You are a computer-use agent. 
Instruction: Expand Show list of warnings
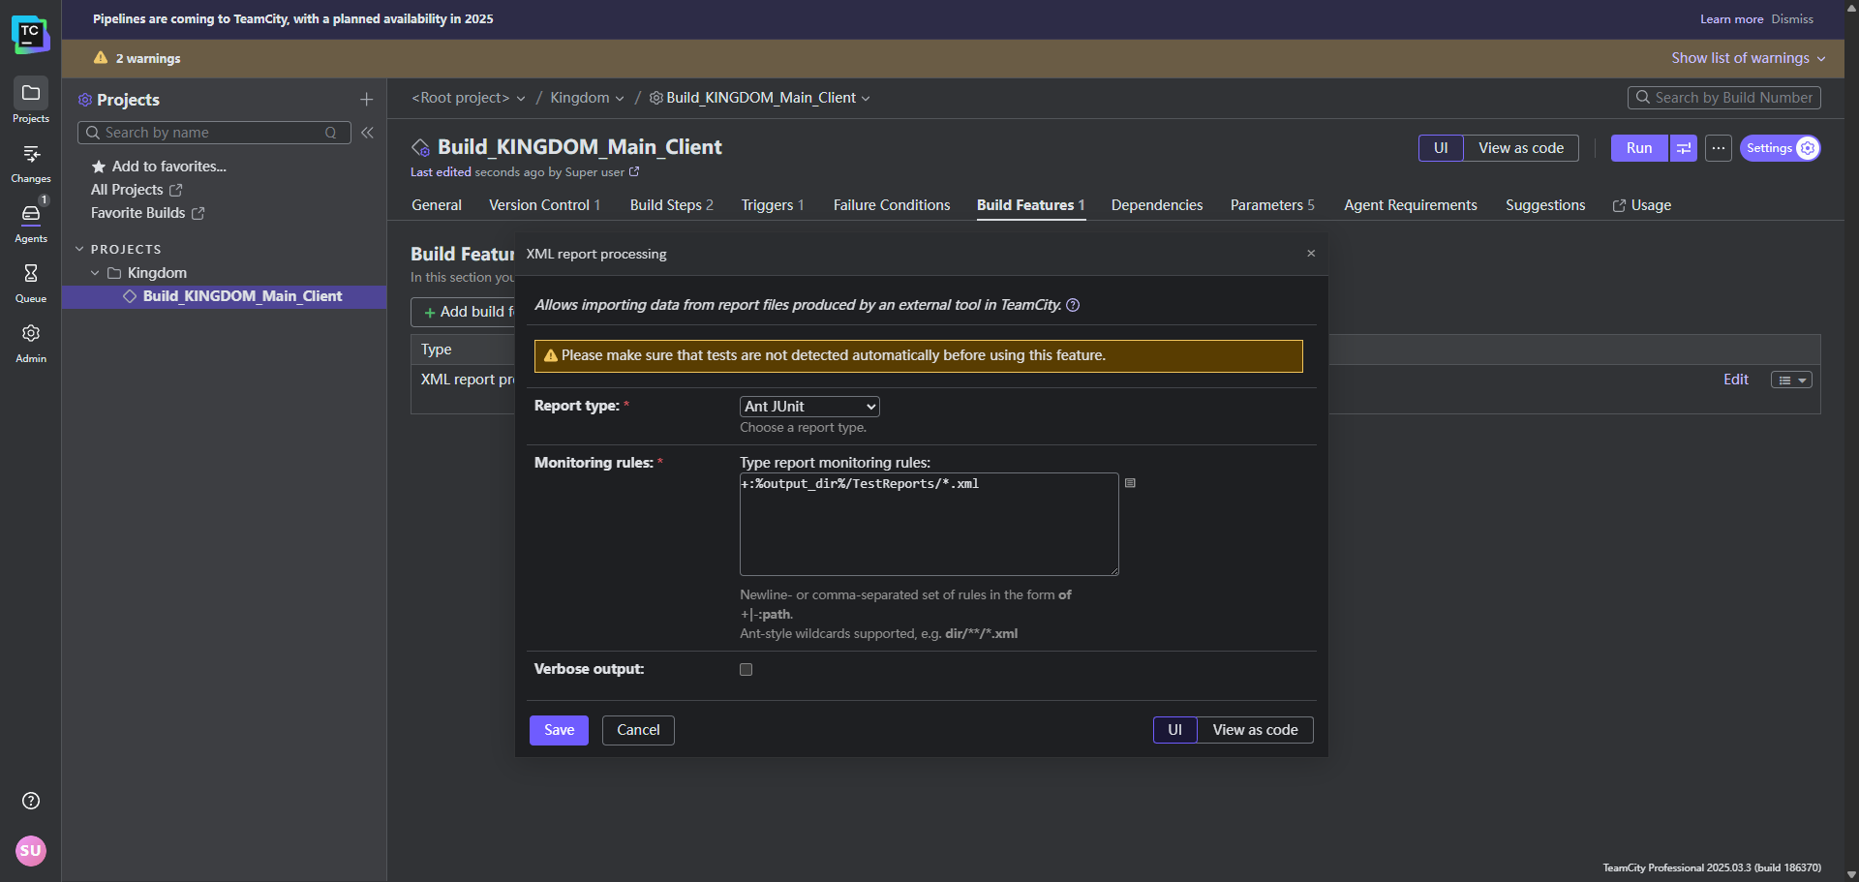pyautogui.click(x=1748, y=58)
